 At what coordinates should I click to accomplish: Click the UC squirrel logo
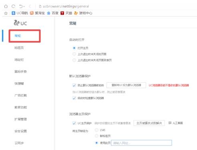coord(20,23)
